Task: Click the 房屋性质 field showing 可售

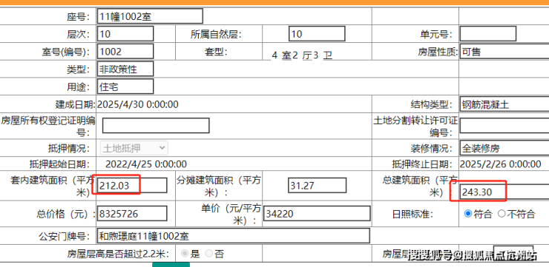Action: pyautogui.click(x=504, y=52)
